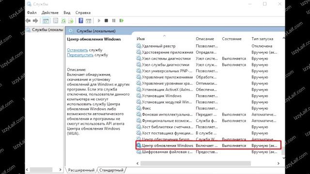The width and height of the screenshot is (310, 174).
Task: Select the Узел универсальных PNP service name
Action: (x=167, y=71)
